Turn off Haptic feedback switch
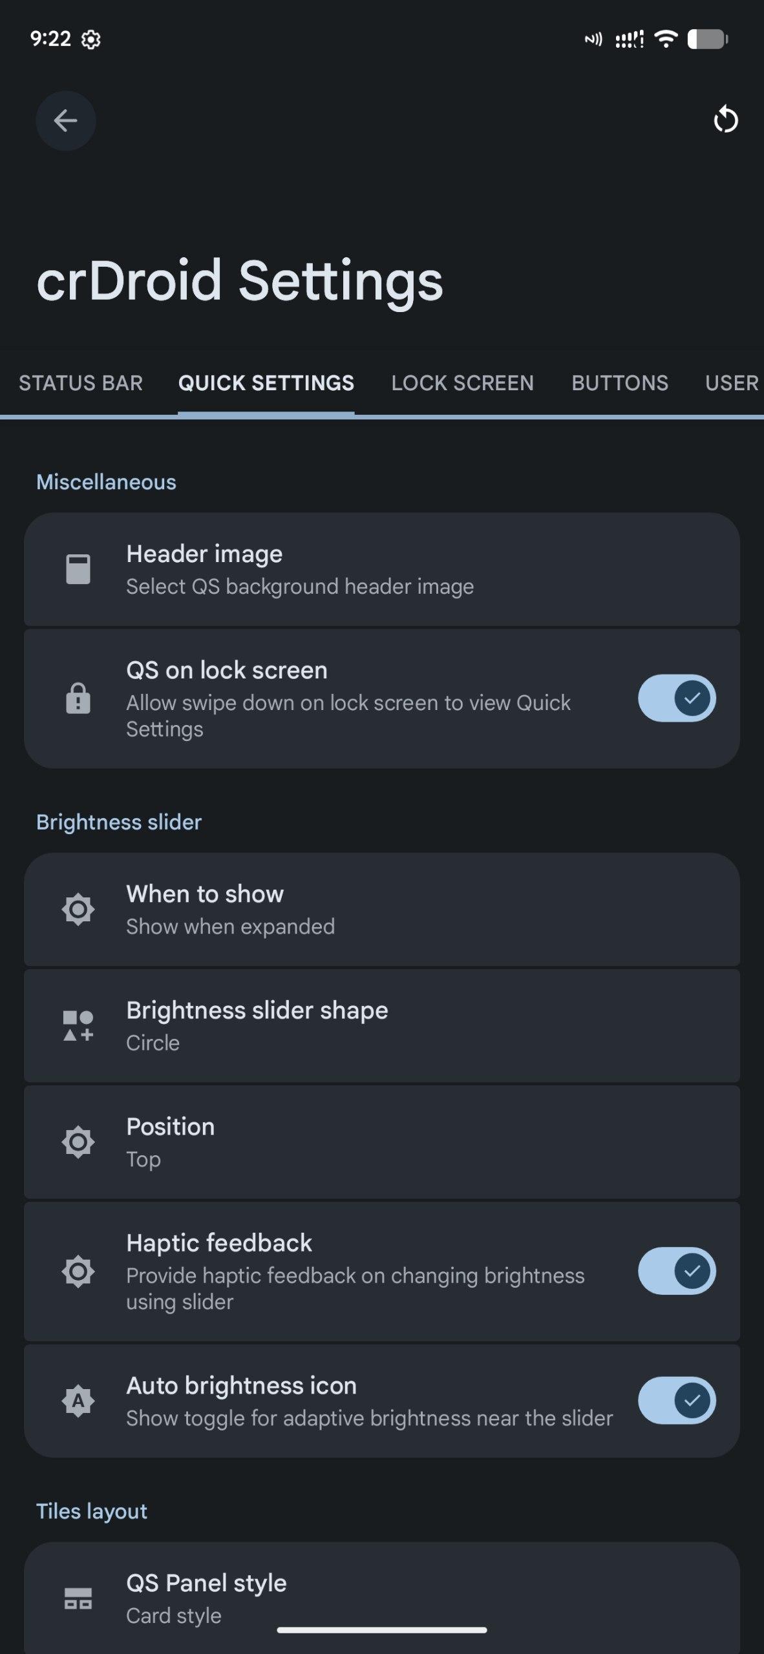This screenshot has height=1654, width=764. [676, 1271]
